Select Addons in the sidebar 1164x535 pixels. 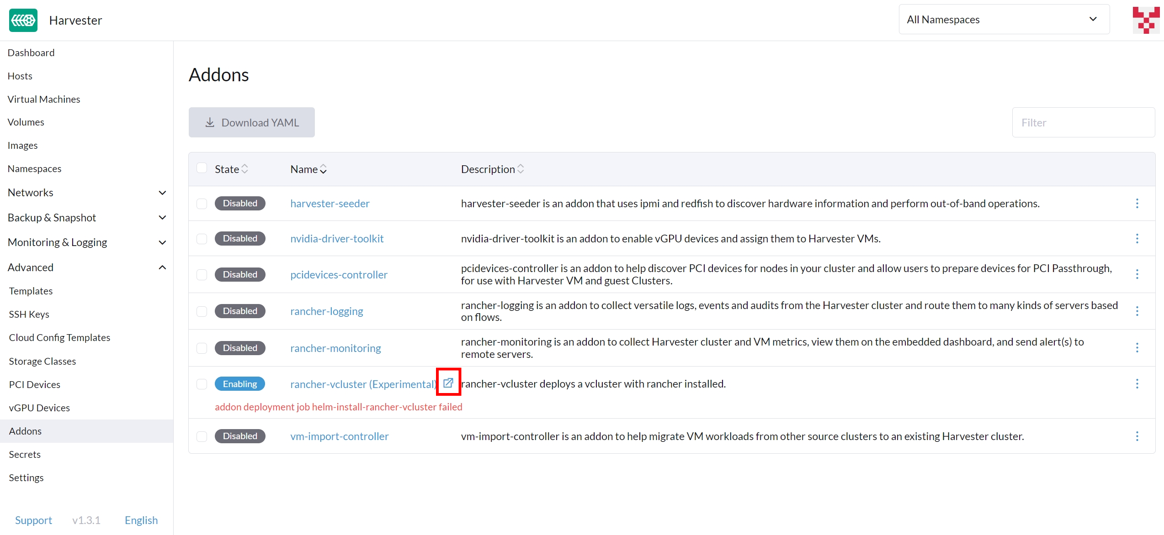[87, 431]
